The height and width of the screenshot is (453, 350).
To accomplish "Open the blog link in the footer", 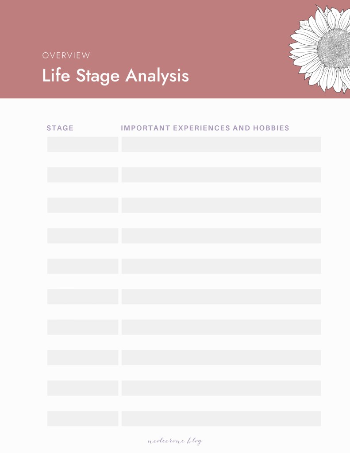I will coord(175,441).
